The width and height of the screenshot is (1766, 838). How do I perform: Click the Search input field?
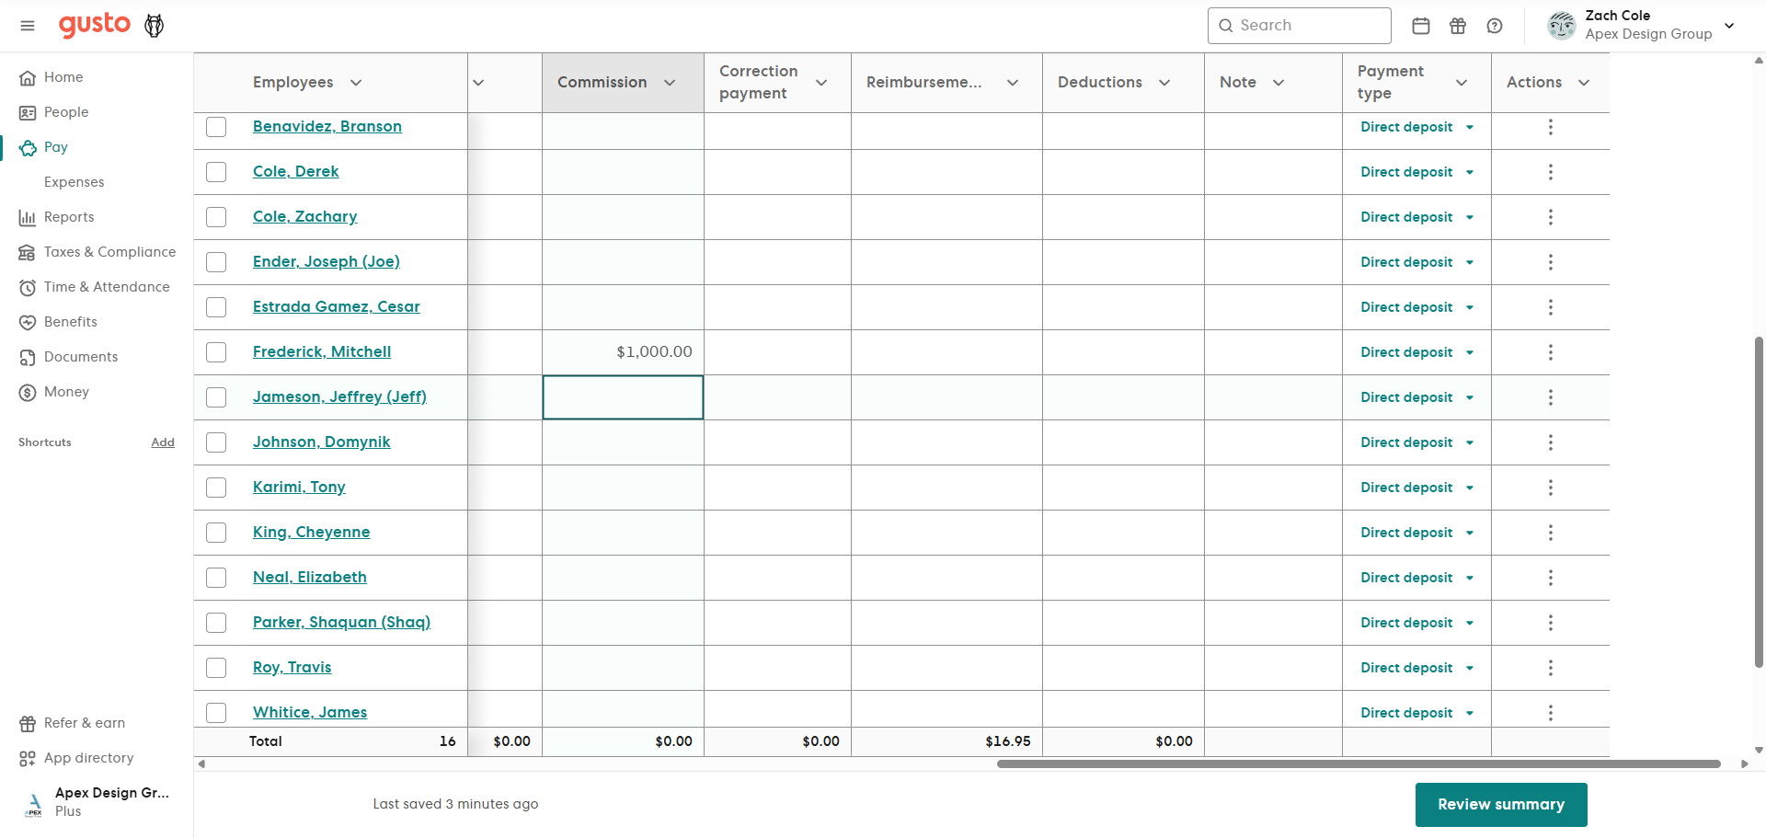tap(1299, 26)
